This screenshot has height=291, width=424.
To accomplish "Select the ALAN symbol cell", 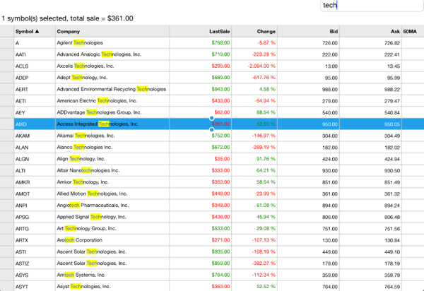I will pos(35,148).
